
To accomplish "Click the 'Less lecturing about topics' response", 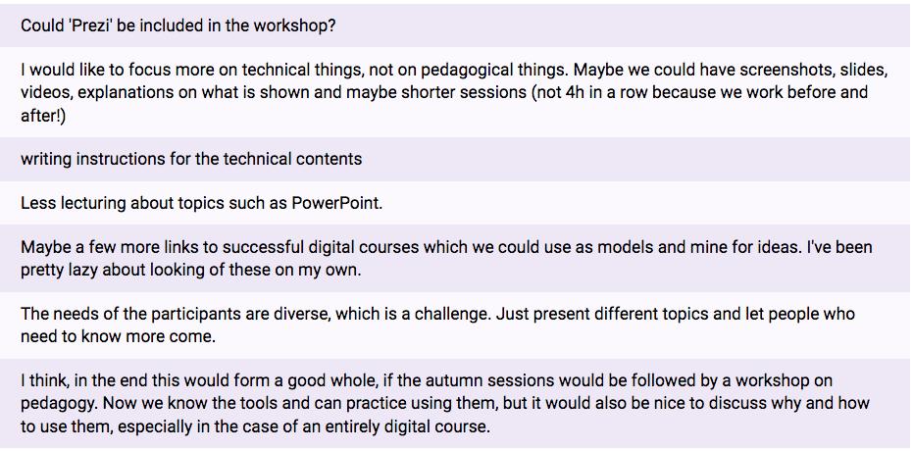I will pos(457,203).
